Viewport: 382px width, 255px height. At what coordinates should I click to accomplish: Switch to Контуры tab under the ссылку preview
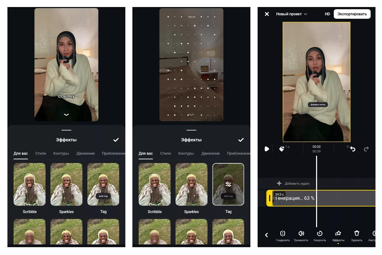pos(61,154)
